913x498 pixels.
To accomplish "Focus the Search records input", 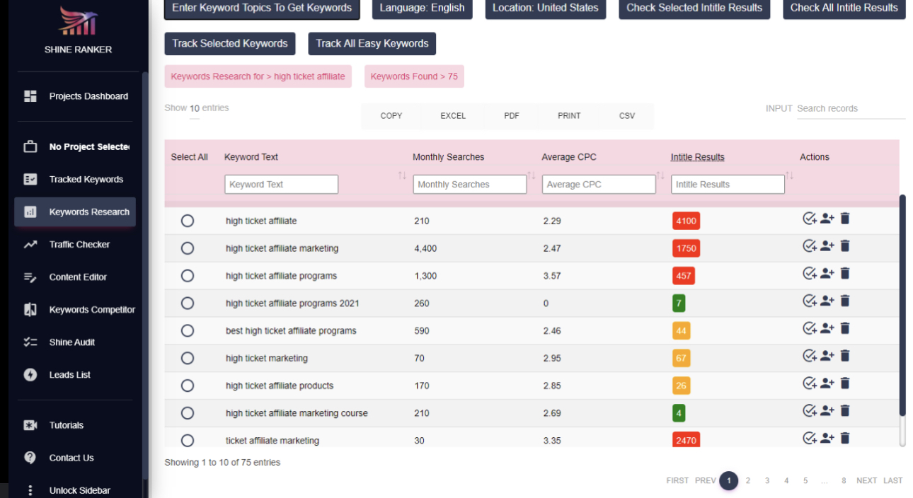I will click(851, 109).
